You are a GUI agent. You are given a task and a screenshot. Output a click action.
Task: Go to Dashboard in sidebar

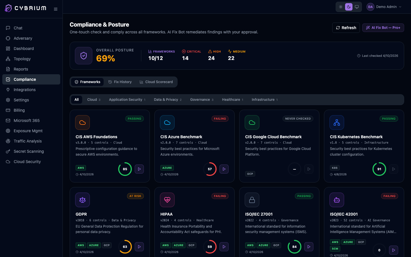pyautogui.click(x=31, y=49)
